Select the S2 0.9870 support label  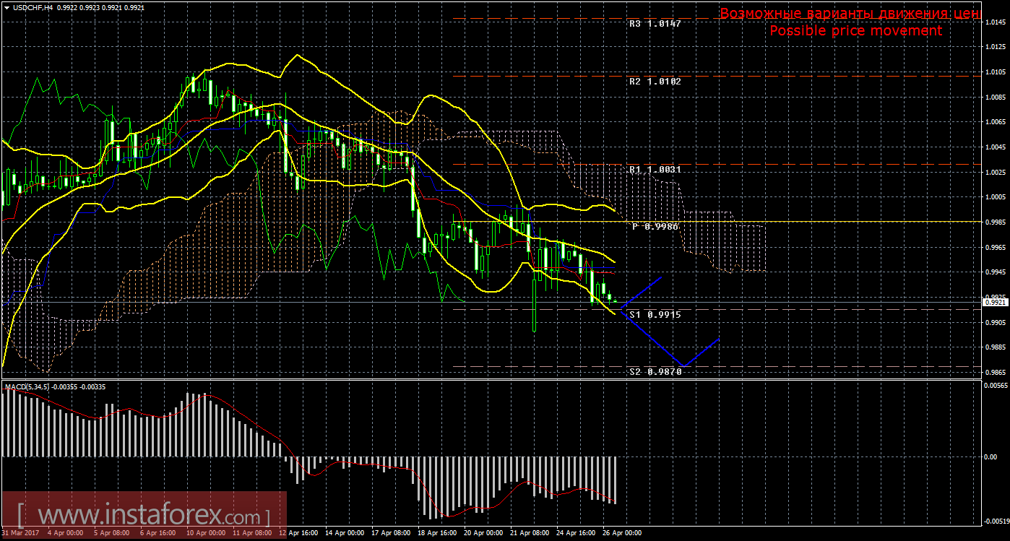click(655, 371)
